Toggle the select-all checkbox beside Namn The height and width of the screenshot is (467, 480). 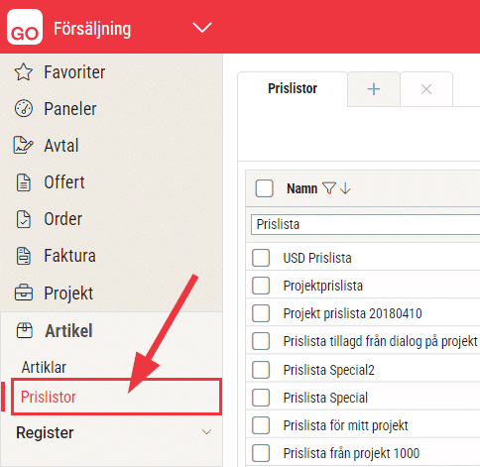tap(264, 188)
